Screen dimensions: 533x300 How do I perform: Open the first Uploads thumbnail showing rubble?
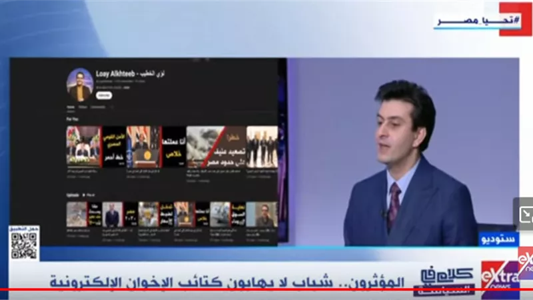84,214
